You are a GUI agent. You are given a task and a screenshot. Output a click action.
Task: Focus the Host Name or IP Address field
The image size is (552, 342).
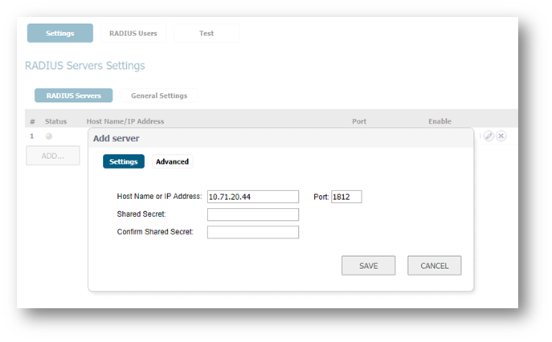[253, 197]
